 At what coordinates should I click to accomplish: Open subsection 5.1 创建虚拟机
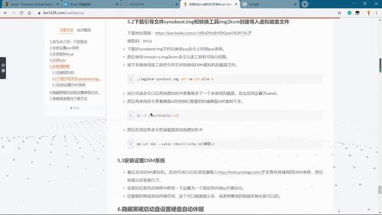point(63,72)
